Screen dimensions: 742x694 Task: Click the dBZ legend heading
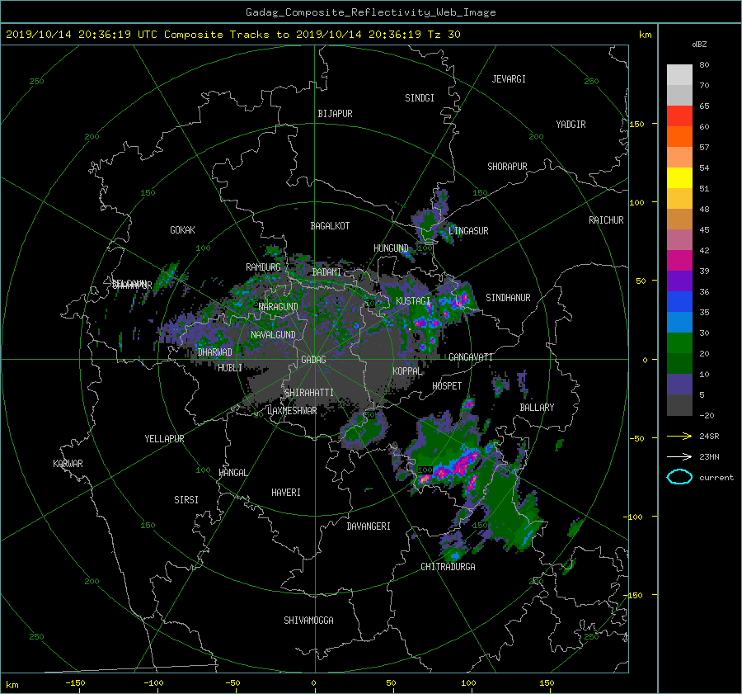[699, 45]
